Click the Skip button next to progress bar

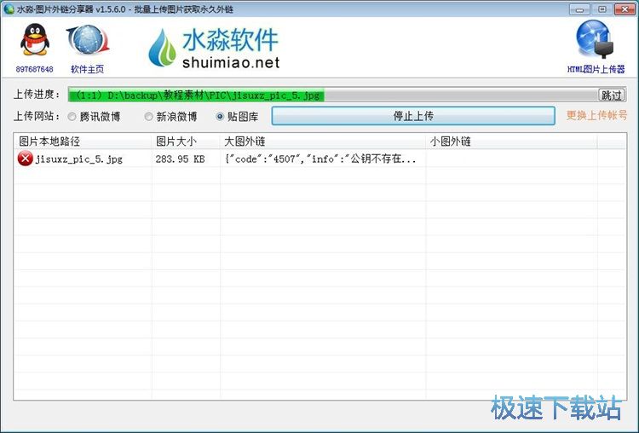click(611, 95)
